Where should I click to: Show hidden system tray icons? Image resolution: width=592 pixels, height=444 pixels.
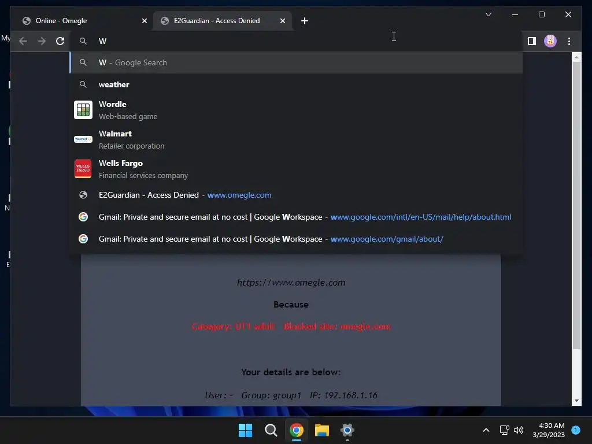point(486,430)
